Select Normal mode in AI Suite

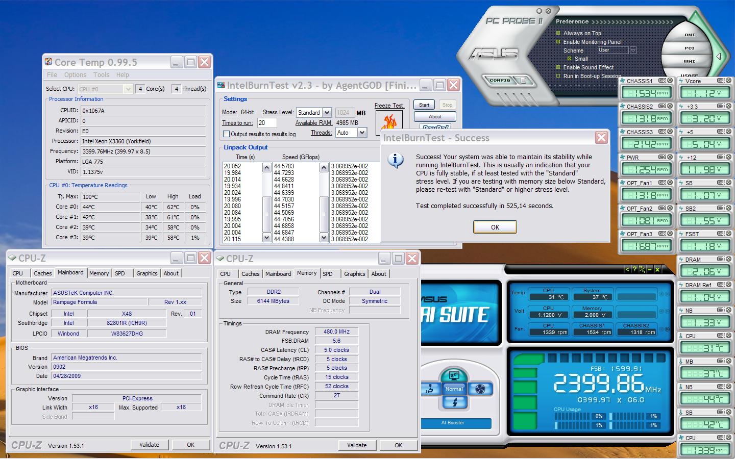coord(454,389)
